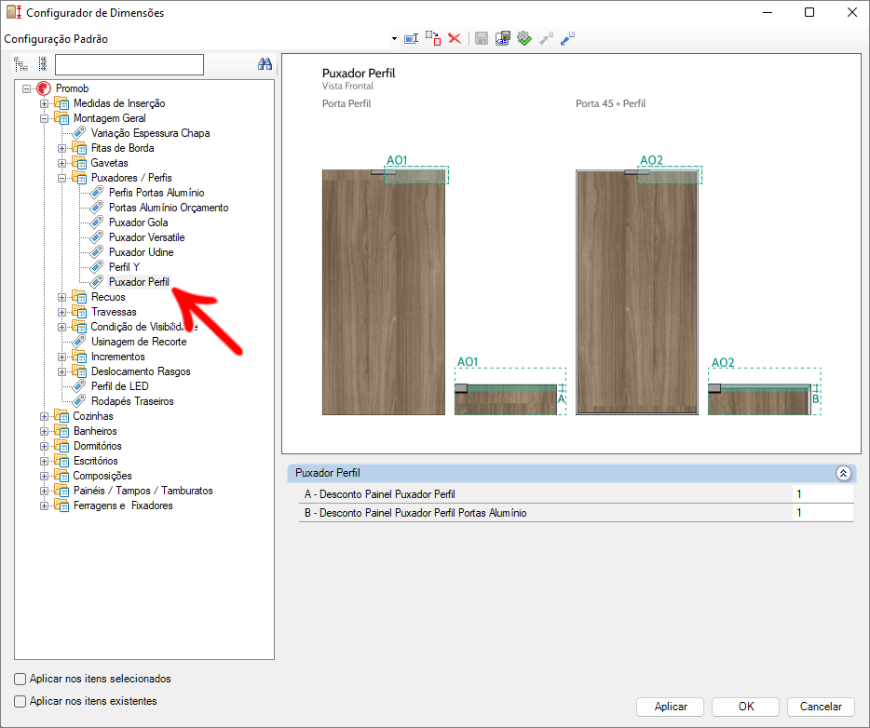Viewport: 870px width, 728px height.
Task: Select Composições in the tree
Action: click(102, 476)
